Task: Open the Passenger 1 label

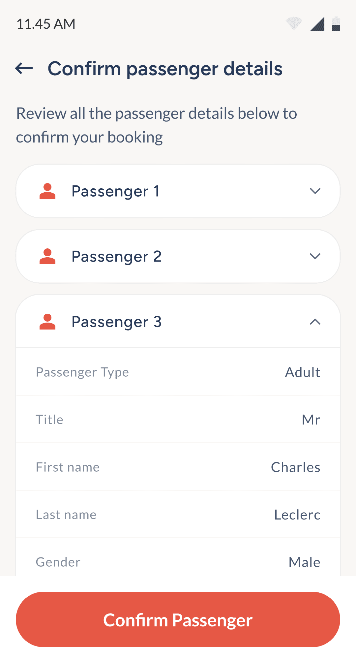Action: (115, 191)
